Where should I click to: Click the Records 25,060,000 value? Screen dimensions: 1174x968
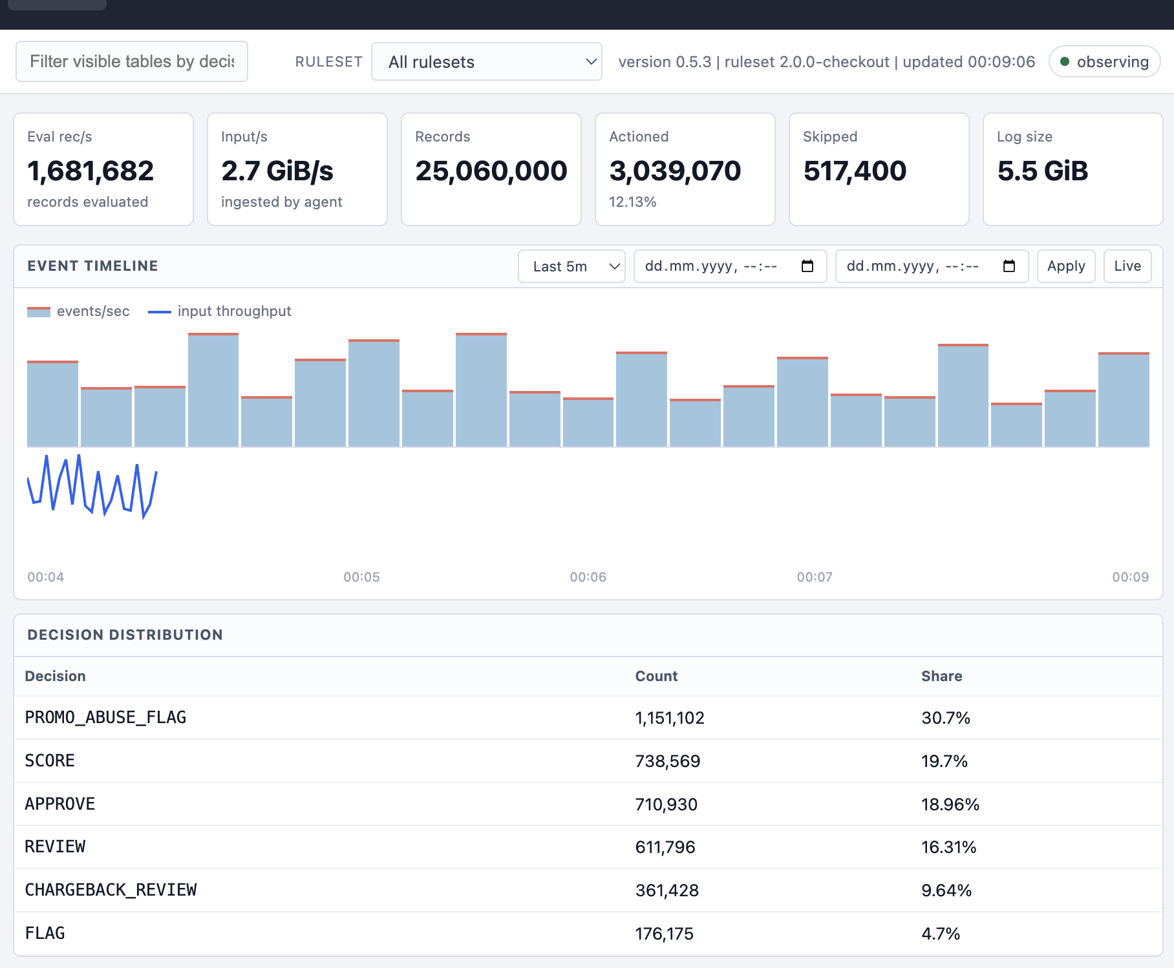[x=491, y=171]
